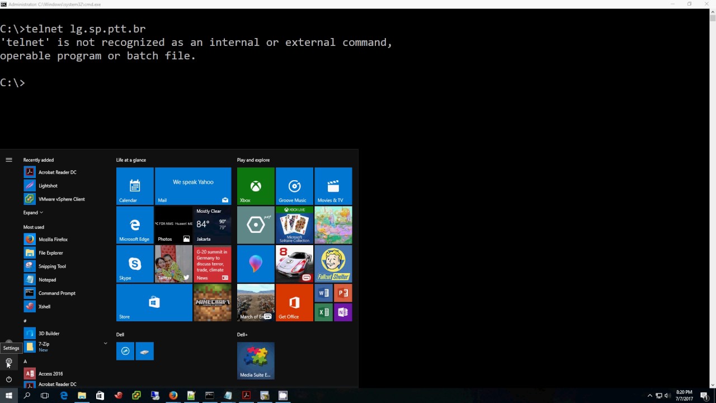Open the News tile about G-20 summit
Image resolution: width=716 pixels, height=403 pixels.
click(x=213, y=264)
